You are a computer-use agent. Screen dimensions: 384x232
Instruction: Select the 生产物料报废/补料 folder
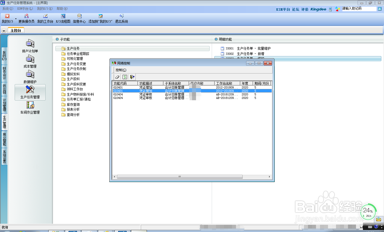click(78, 94)
